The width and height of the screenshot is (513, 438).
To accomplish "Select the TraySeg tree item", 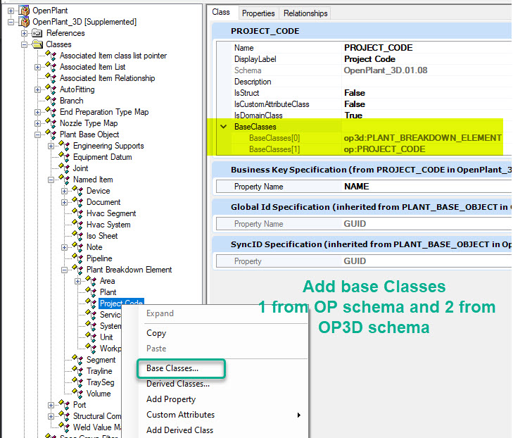I will click(x=100, y=382).
